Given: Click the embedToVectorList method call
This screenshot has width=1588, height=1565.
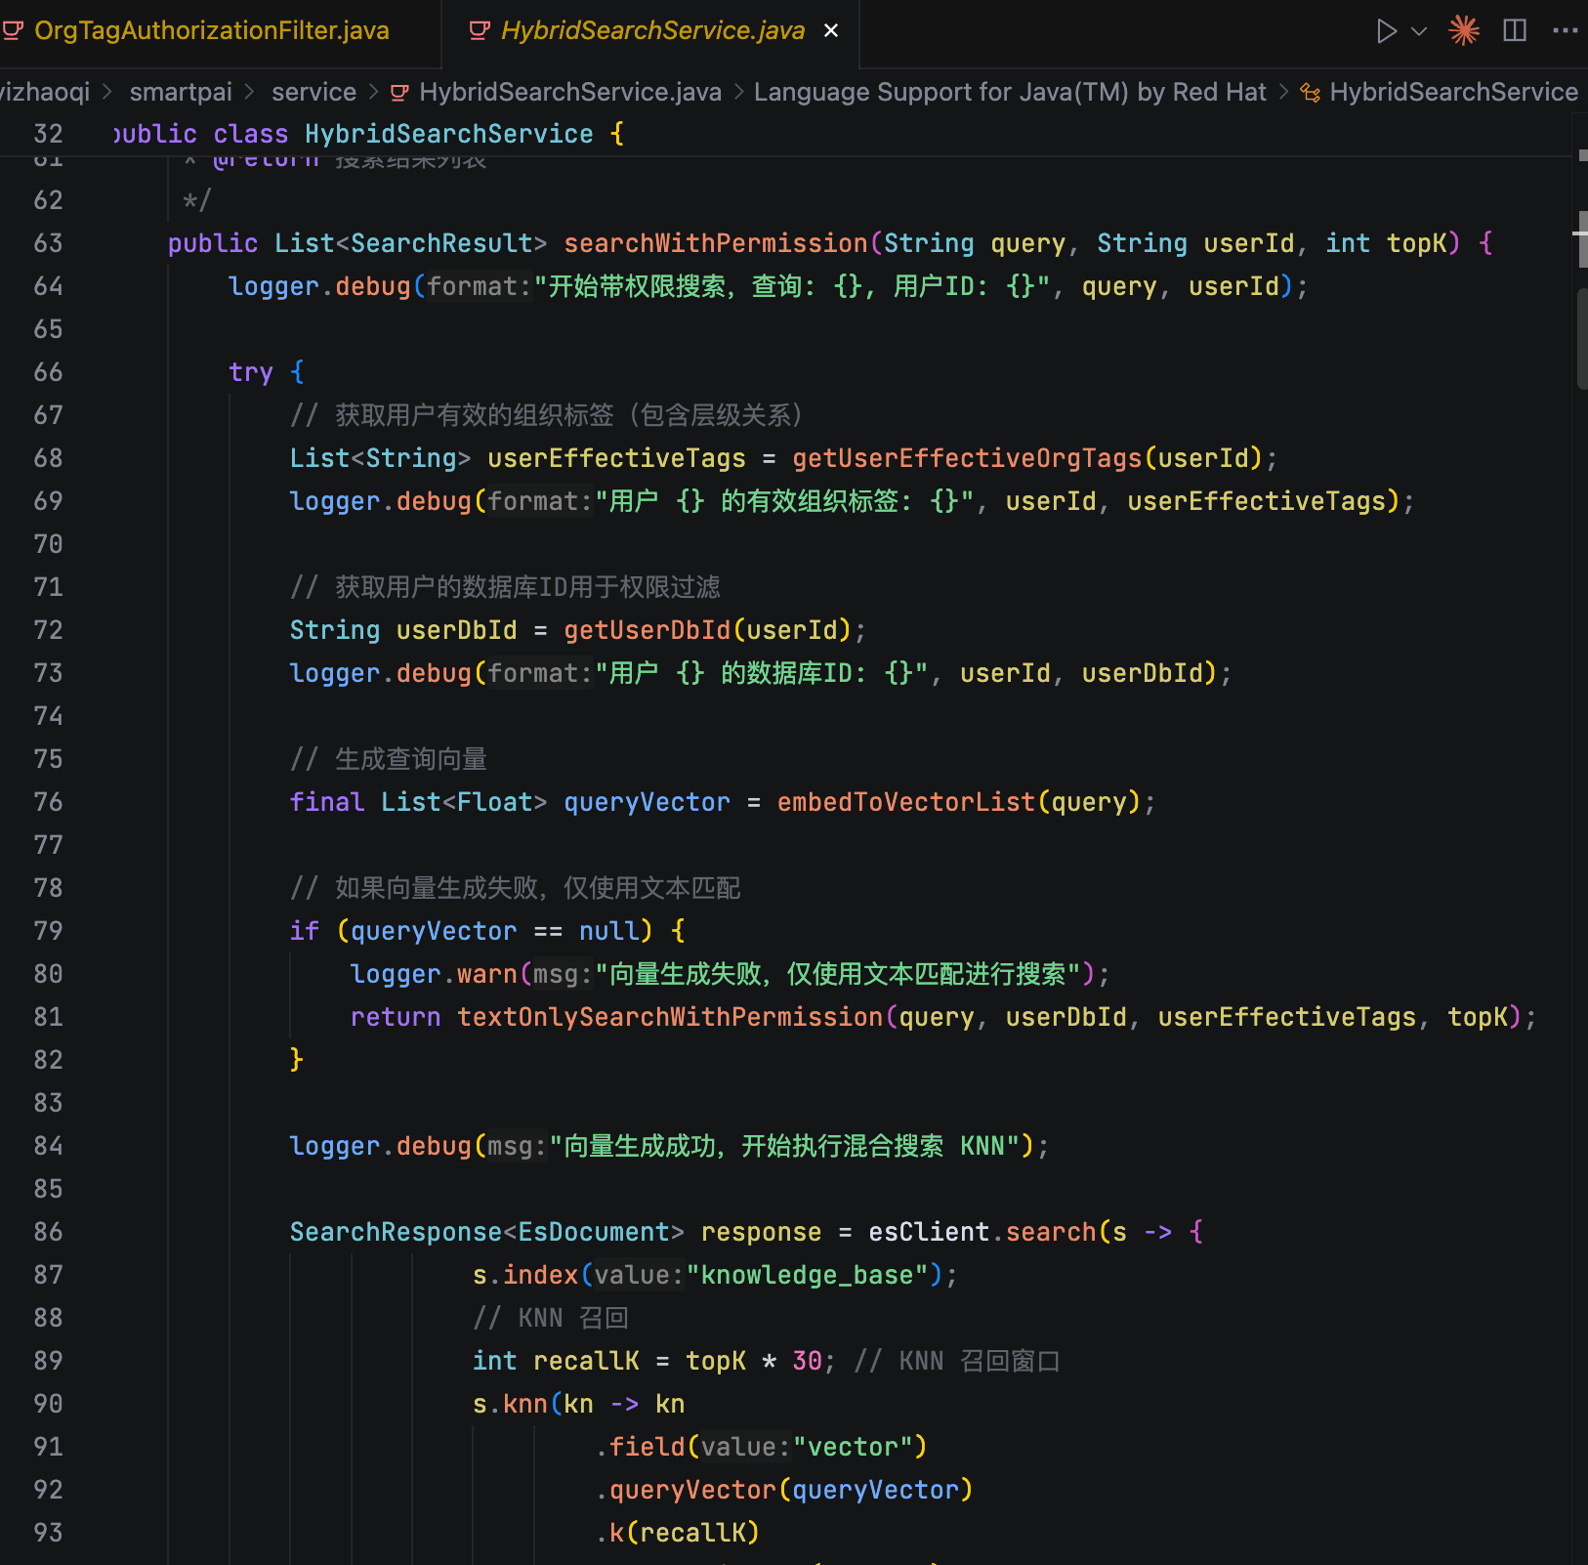Looking at the screenshot, I should pos(906,802).
